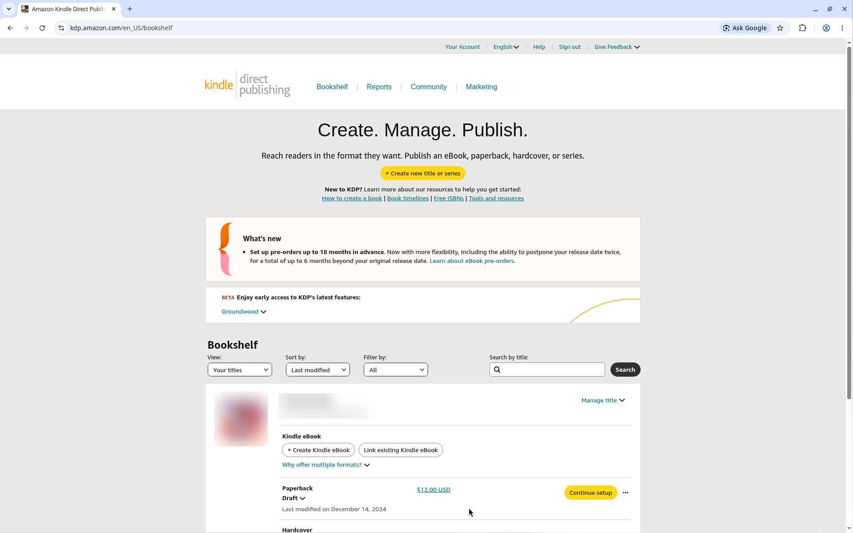This screenshot has height=533, width=853.
Task: Click the Ask Google lens button
Action: [745, 28]
